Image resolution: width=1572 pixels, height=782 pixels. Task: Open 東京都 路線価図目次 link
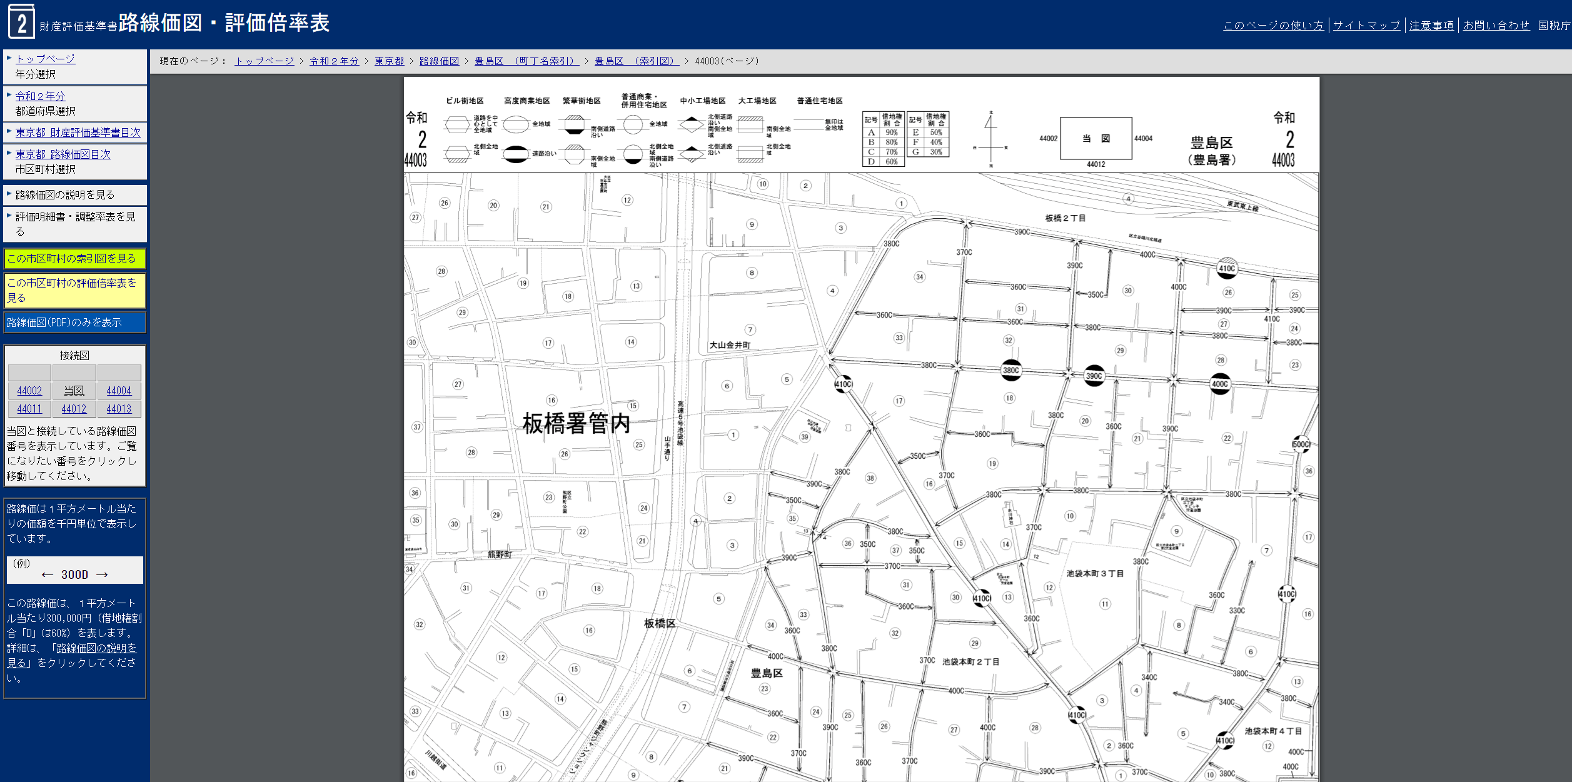63,154
